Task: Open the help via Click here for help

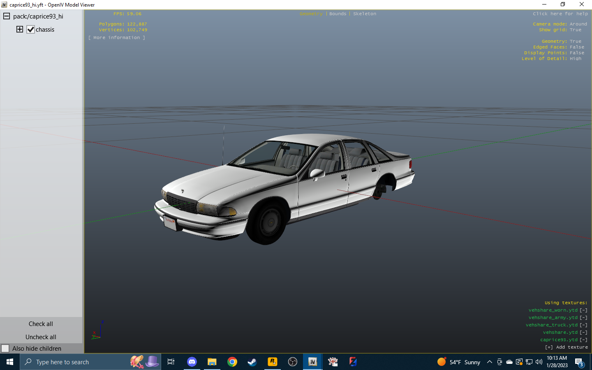Action: coord(560,14)
